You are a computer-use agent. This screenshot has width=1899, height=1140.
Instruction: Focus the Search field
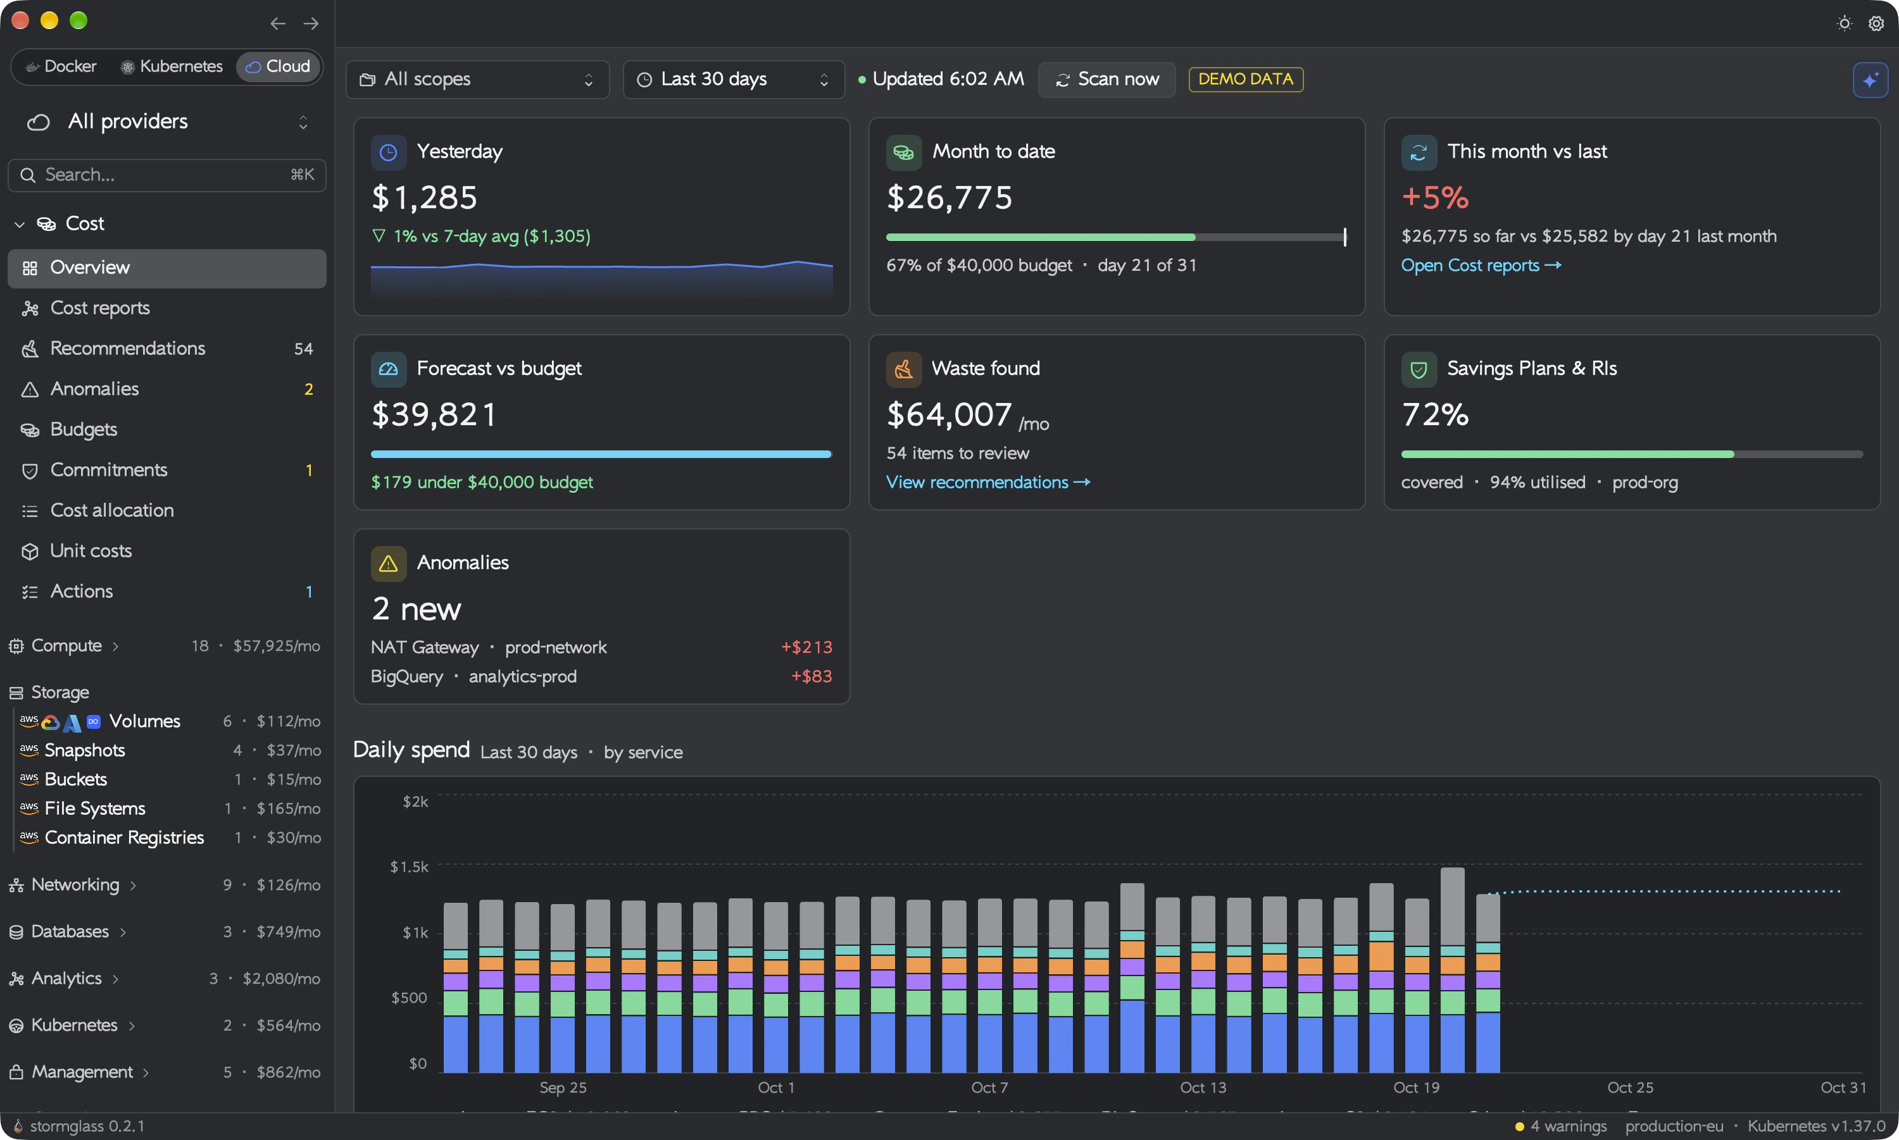click(x=166, y=176)
